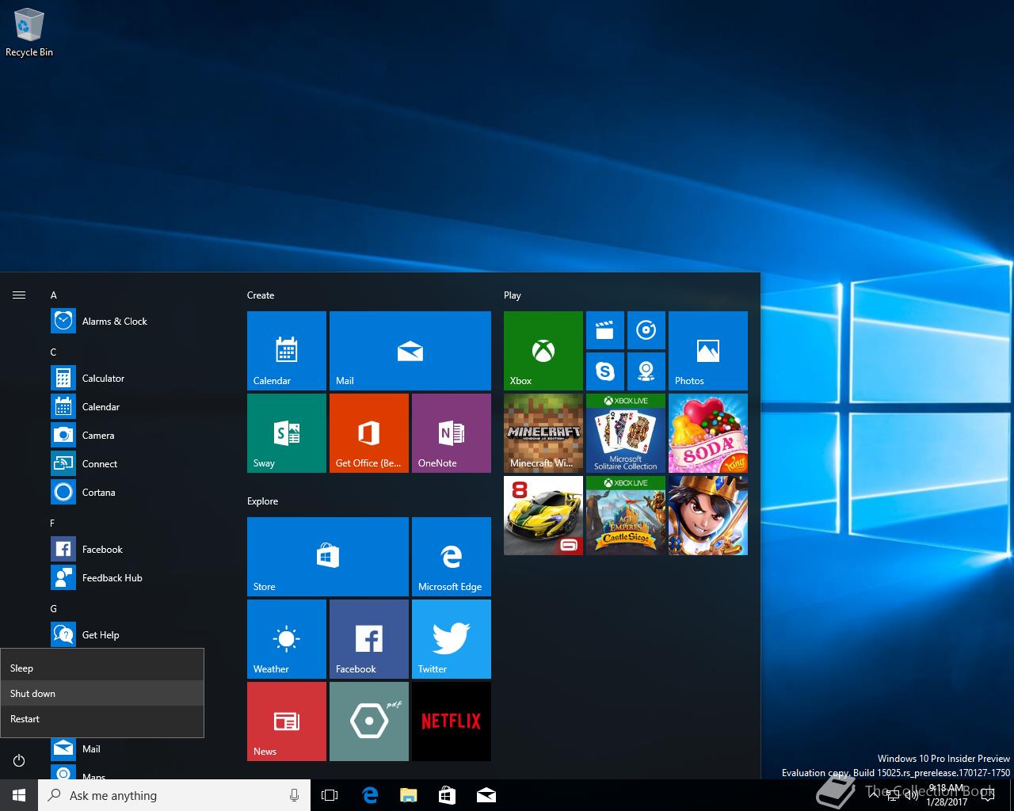The height and width of the screenshot is (811, 1014).
Task: Open the Facebook tile under Explore
Action: (x=369, y=639)
